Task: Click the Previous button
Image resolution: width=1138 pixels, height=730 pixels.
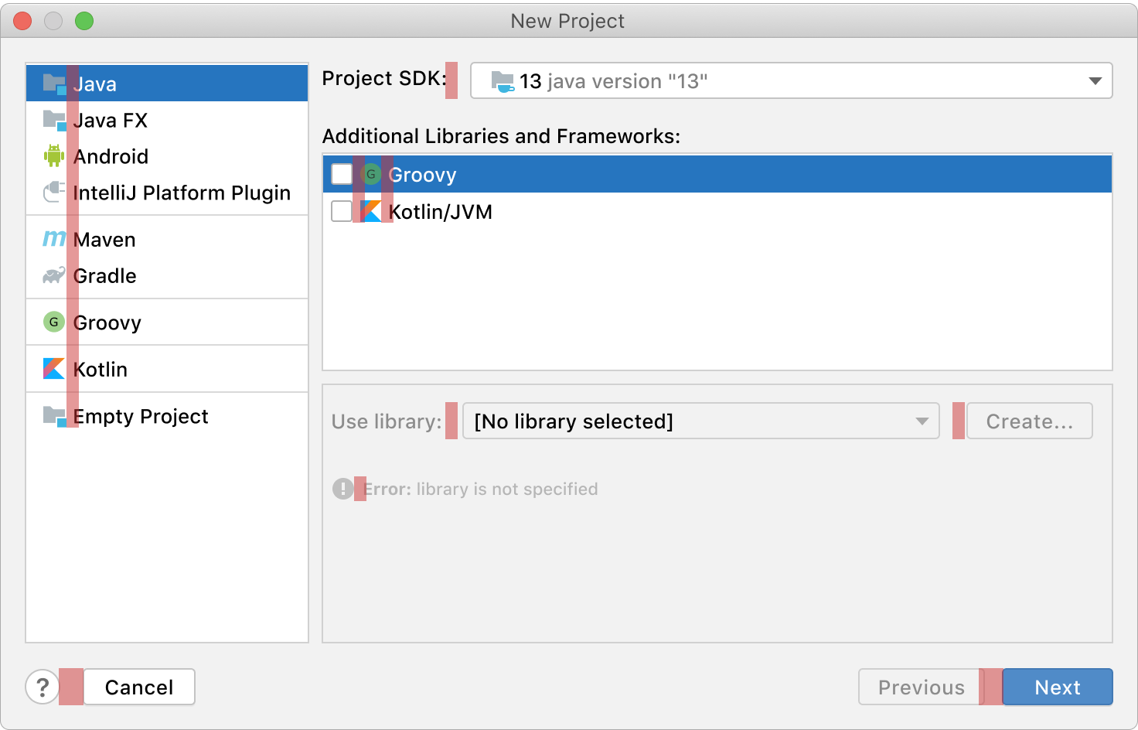Action: (x=920, y=687)
